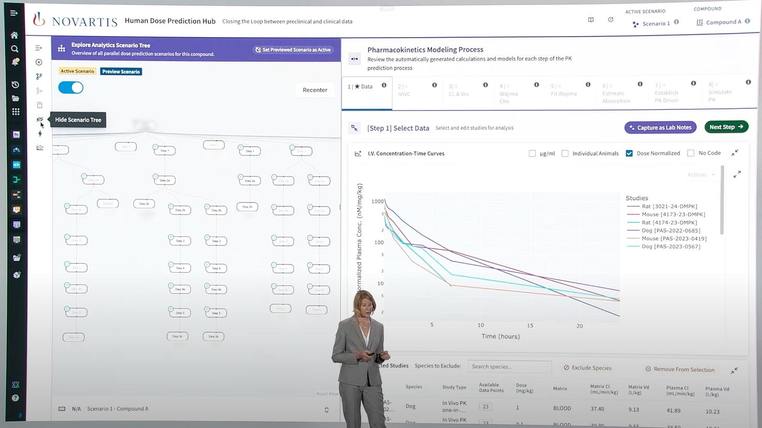
Task: Click the 23 data points badge in the Dog row
Action: [x=486, y=407]
